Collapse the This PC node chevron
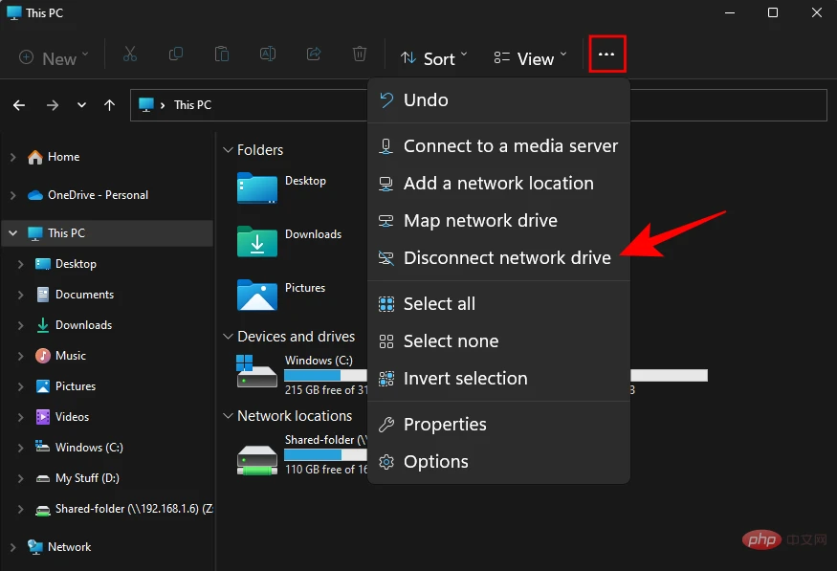Screen dimensions: 837x571 coord(12,233)
